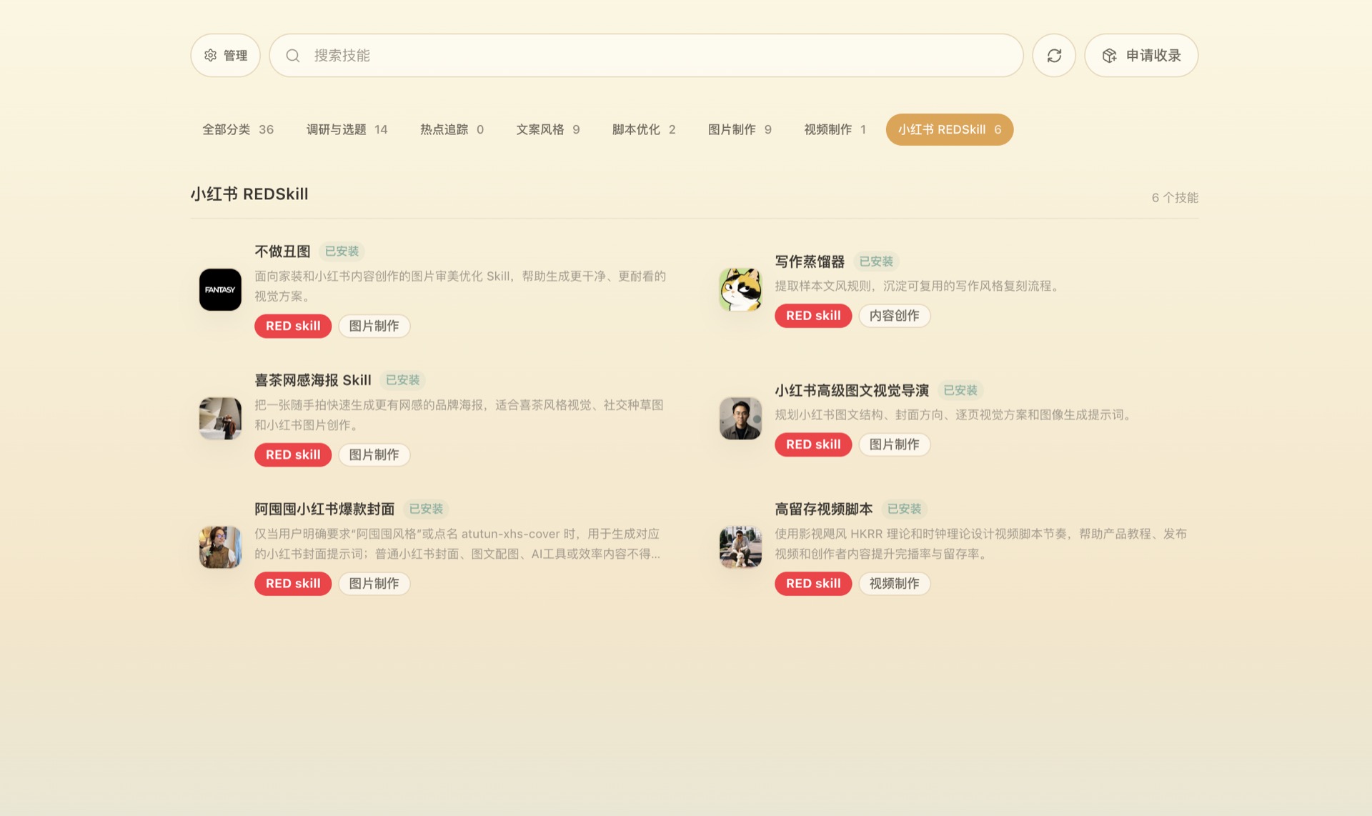Switch to the 文案风格 tab
Viewport: 1372px width, 816px height.
pos(548,129)
